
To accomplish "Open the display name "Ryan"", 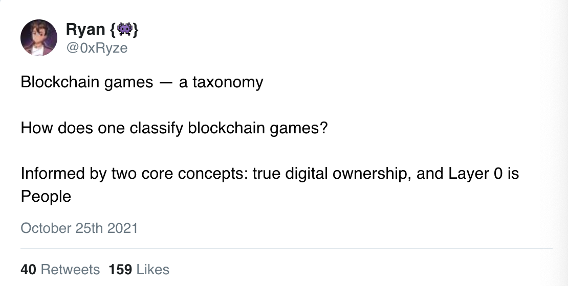I will [85, 30].
